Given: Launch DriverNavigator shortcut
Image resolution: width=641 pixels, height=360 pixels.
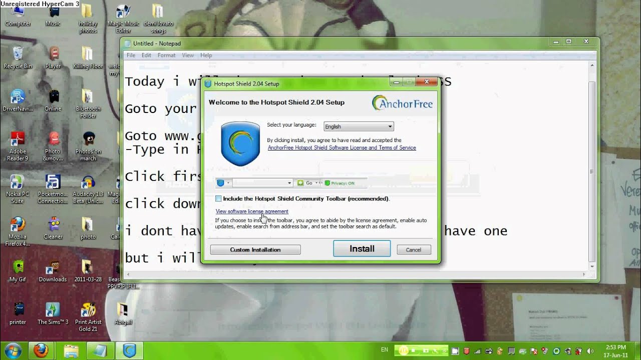Looking at the screenshot, I should (x=18, y=100).
